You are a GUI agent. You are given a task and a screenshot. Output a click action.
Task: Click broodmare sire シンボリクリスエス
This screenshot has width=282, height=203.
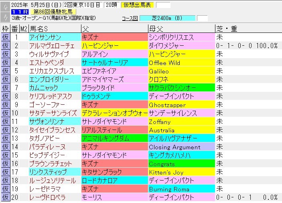(x=182, y=37)
